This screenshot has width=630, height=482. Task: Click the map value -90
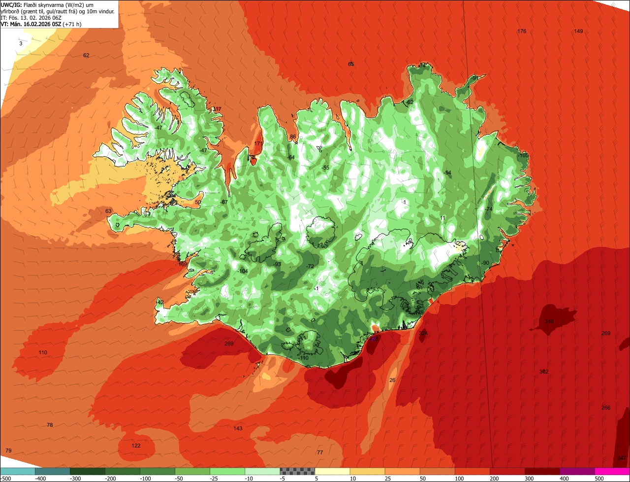coord(485,263)
